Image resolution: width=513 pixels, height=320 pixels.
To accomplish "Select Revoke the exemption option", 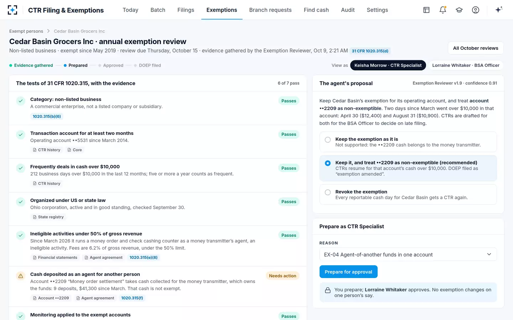I will [408, 194].
